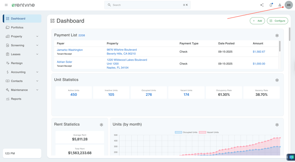Click the Configure button

point(277,21)
